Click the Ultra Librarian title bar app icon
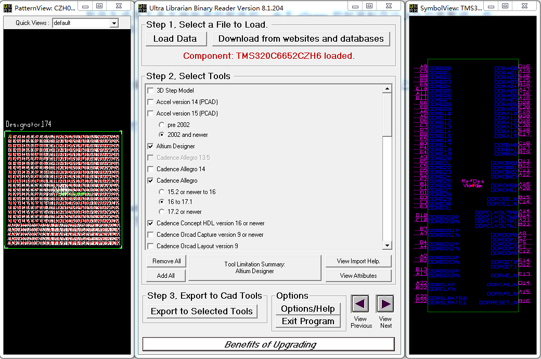Viewport: 541px width, 359px height. pos(143,8)
